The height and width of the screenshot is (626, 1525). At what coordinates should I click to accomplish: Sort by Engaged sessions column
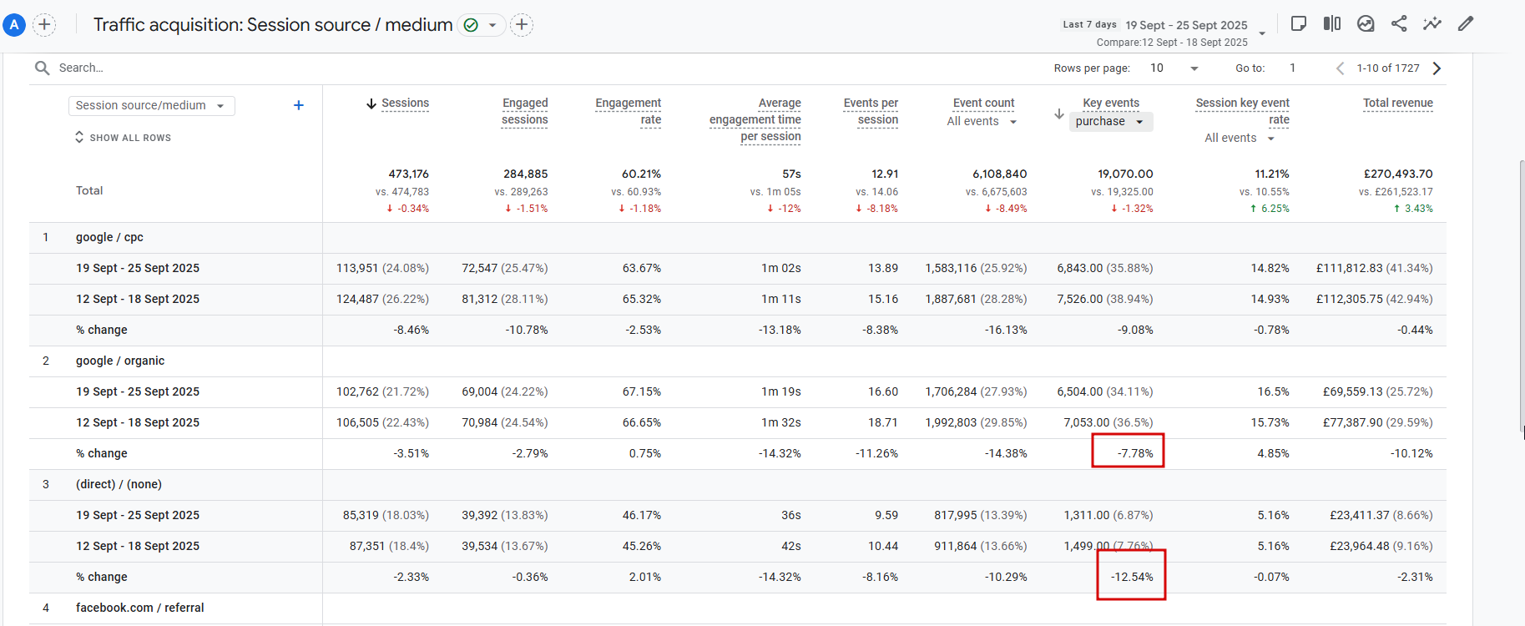click(525, 111)
